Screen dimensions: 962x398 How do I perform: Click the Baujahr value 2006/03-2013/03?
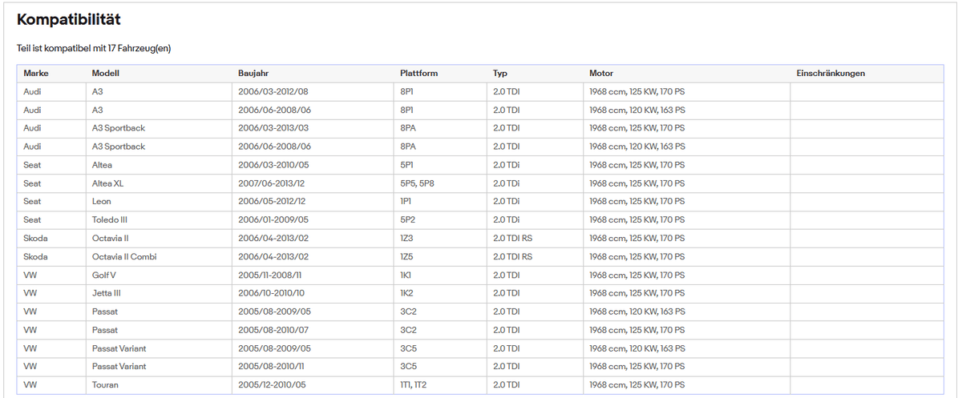273,128
